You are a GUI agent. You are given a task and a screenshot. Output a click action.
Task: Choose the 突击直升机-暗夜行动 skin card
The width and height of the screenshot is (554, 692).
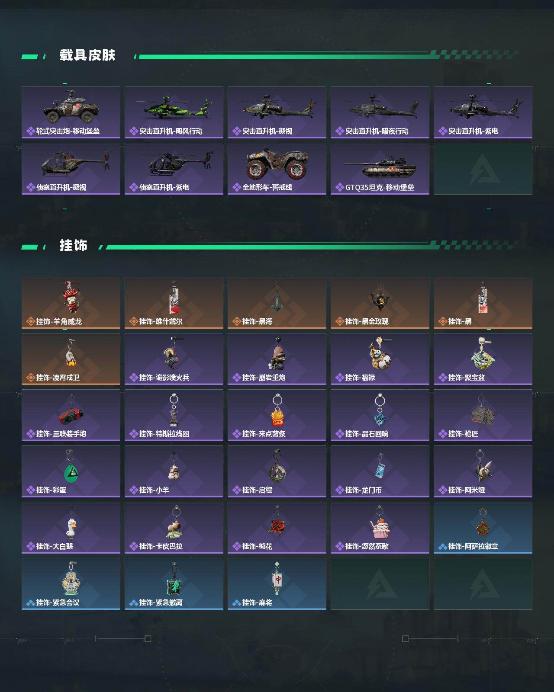tap(380, 112)
